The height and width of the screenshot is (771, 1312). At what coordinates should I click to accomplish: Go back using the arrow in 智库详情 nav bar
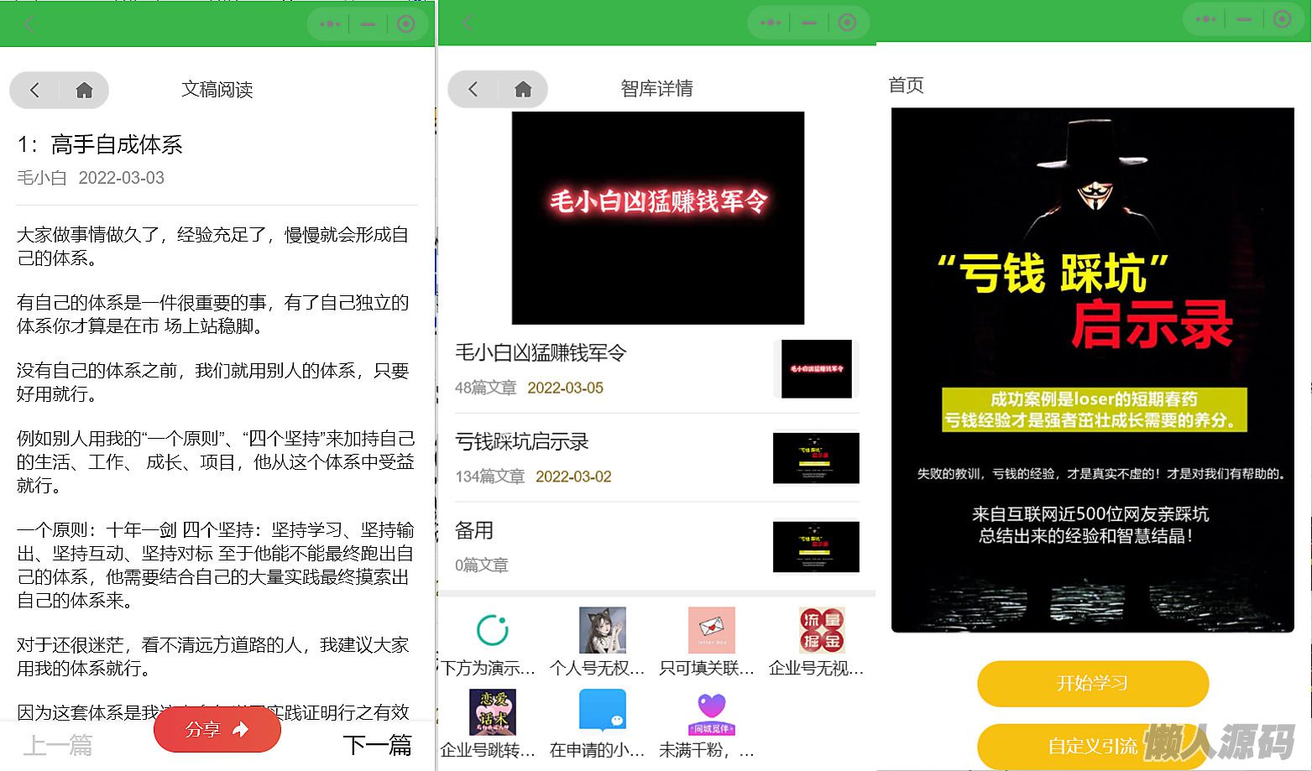473,89
